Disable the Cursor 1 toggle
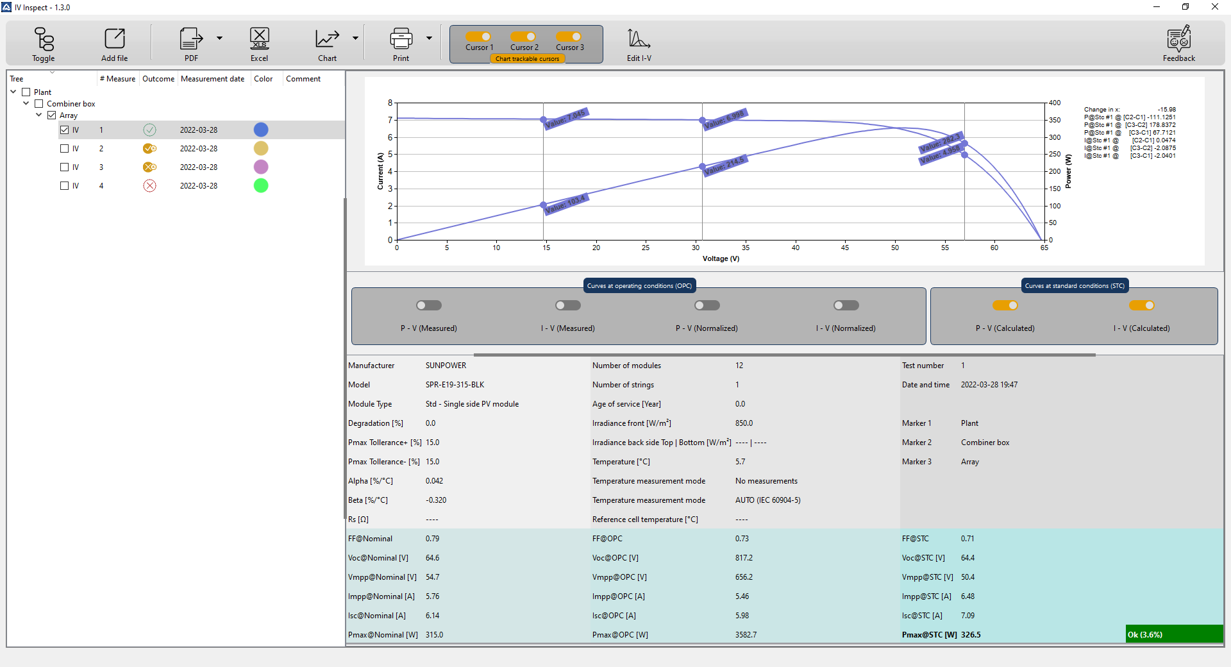 pos(479,37)
